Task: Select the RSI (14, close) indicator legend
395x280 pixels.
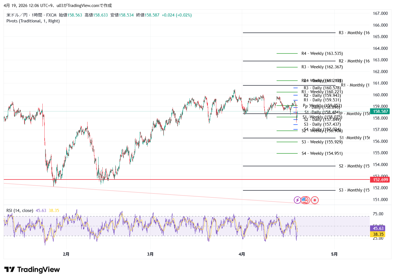Action: tap(20, 211)
